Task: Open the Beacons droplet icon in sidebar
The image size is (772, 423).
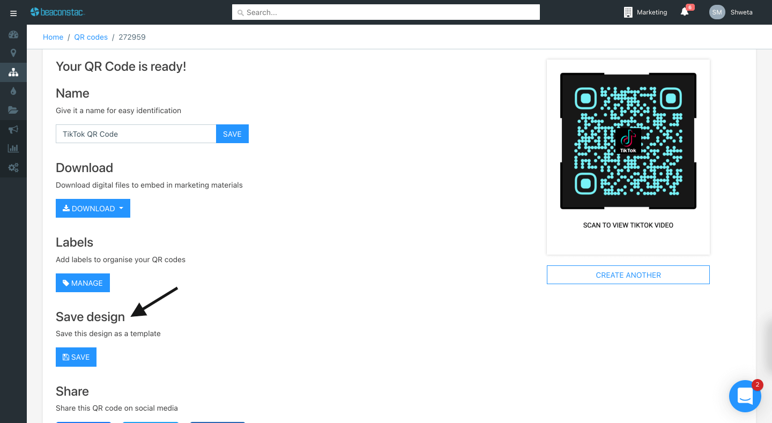Action: click(x=13, y=91)
